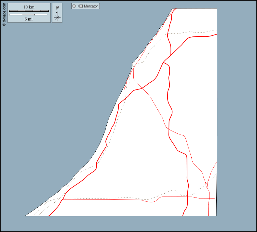257x232 pixels.
Task: Click the small coastal notch on the shoreline
Action: point(132,62)
